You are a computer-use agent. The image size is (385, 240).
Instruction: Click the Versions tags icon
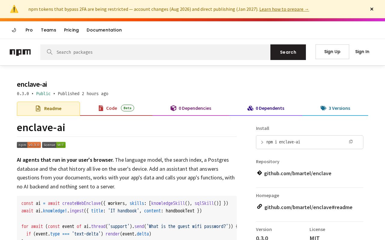coord(323,108)
